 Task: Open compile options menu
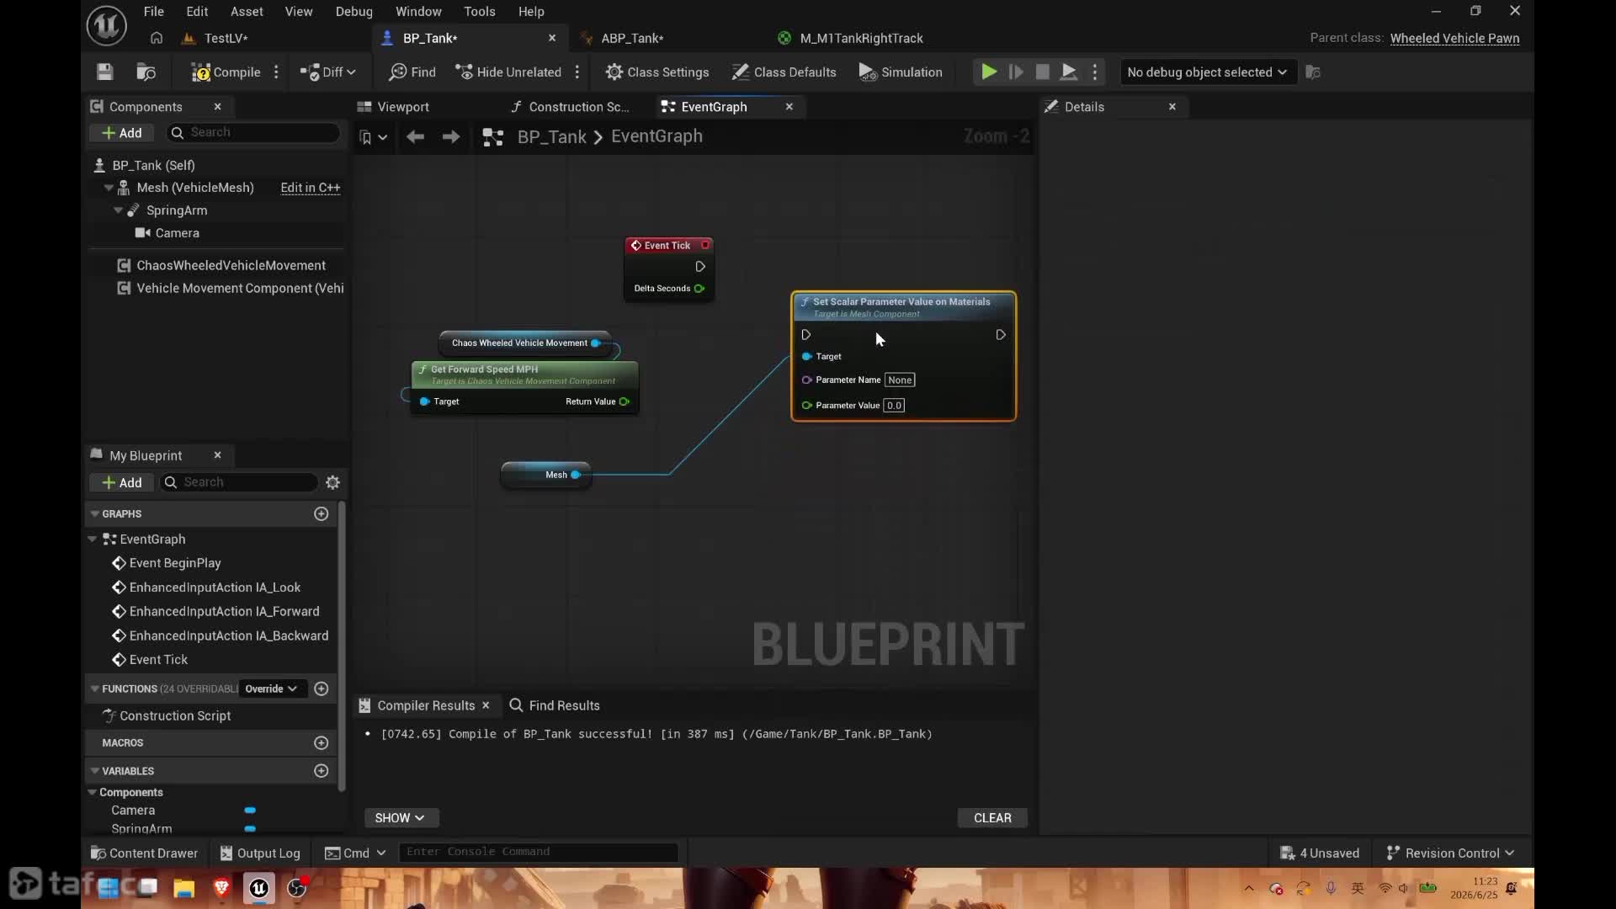276,72
